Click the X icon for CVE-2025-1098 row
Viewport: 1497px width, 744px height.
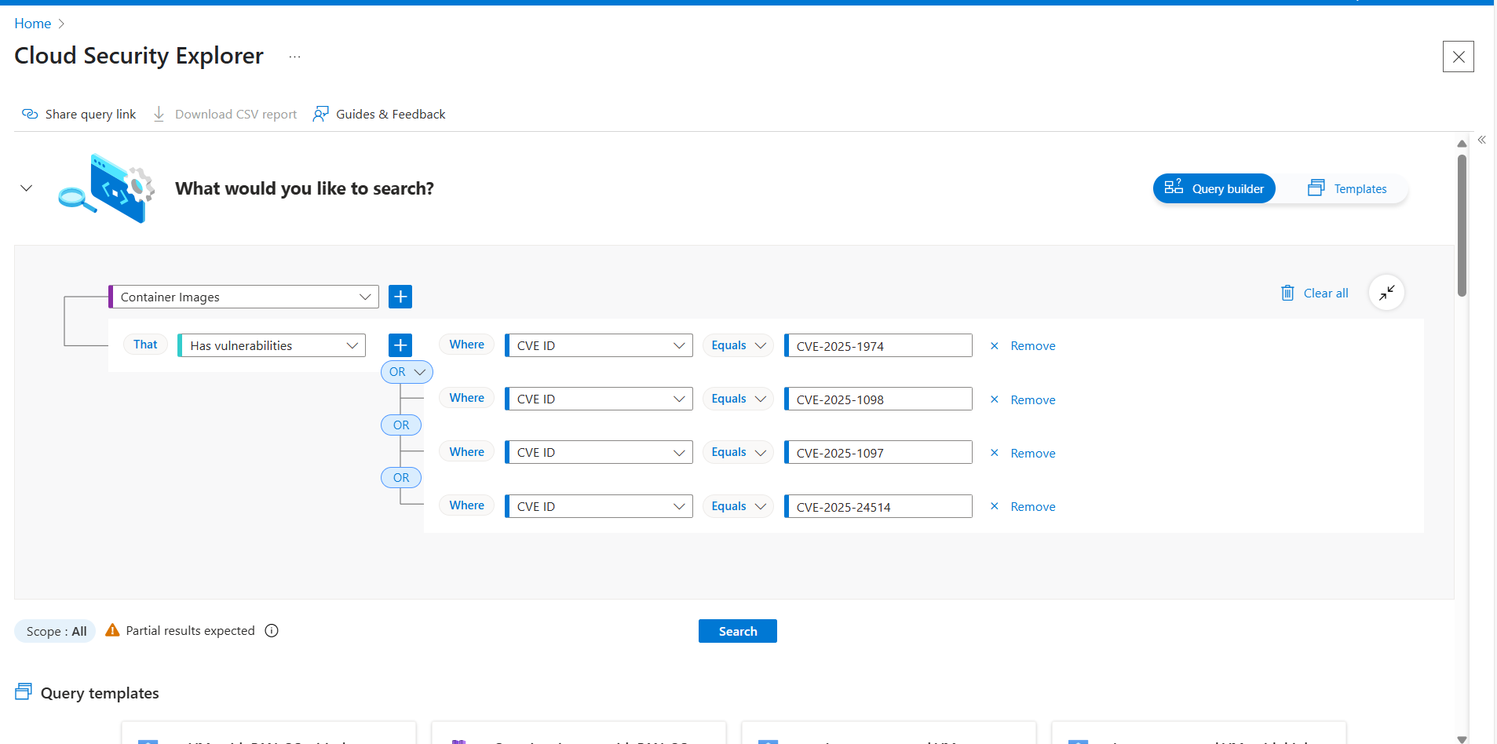(995, 399)
